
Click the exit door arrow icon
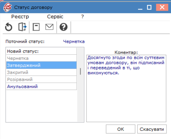pos(22,27)
